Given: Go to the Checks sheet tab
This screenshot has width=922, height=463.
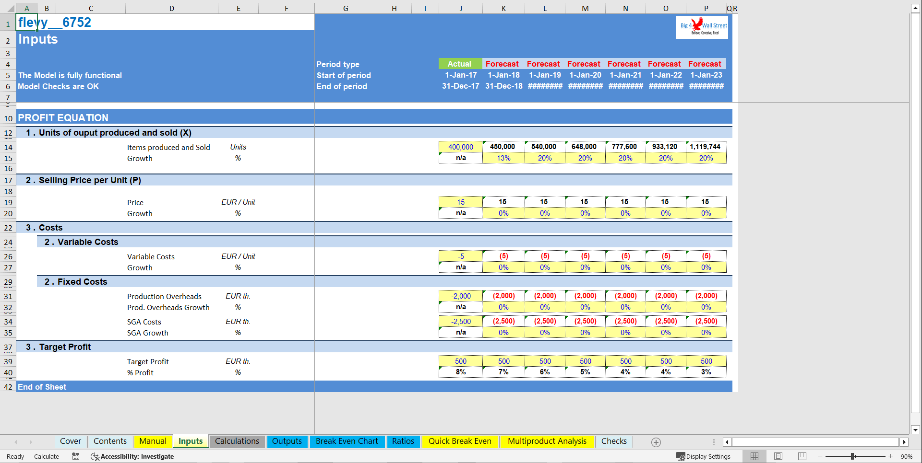Looking at the screenshot, I should [x=614, y=441].
